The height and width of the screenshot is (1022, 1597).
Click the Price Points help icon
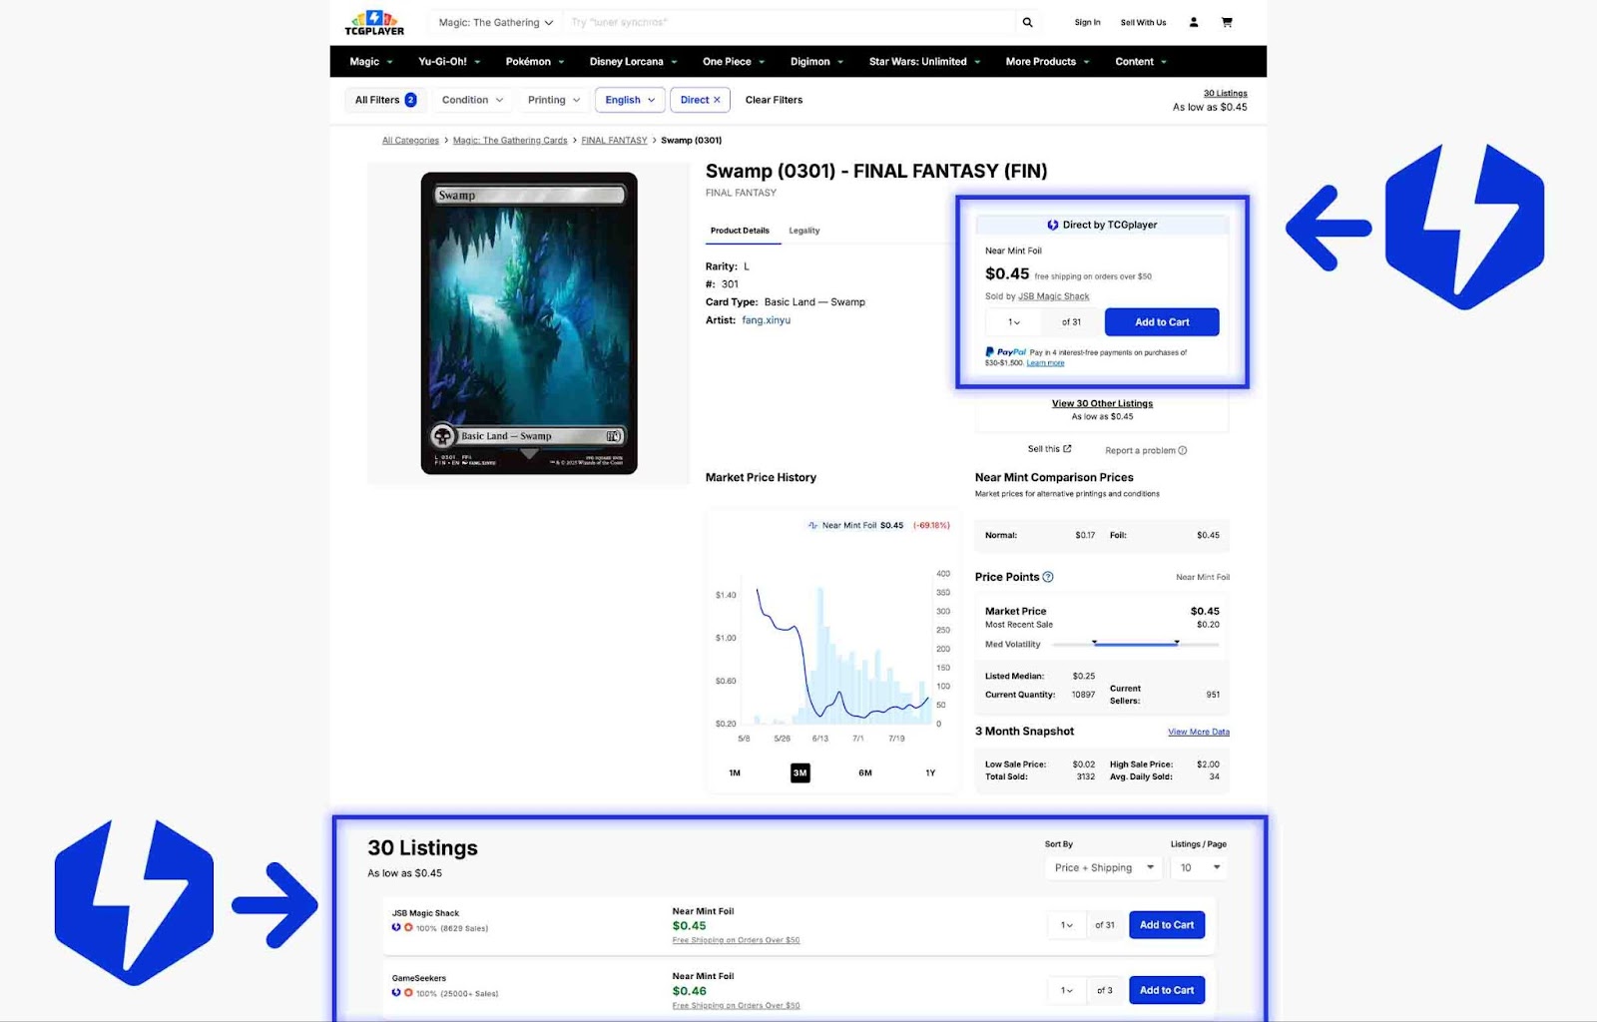coord(1048,577)
